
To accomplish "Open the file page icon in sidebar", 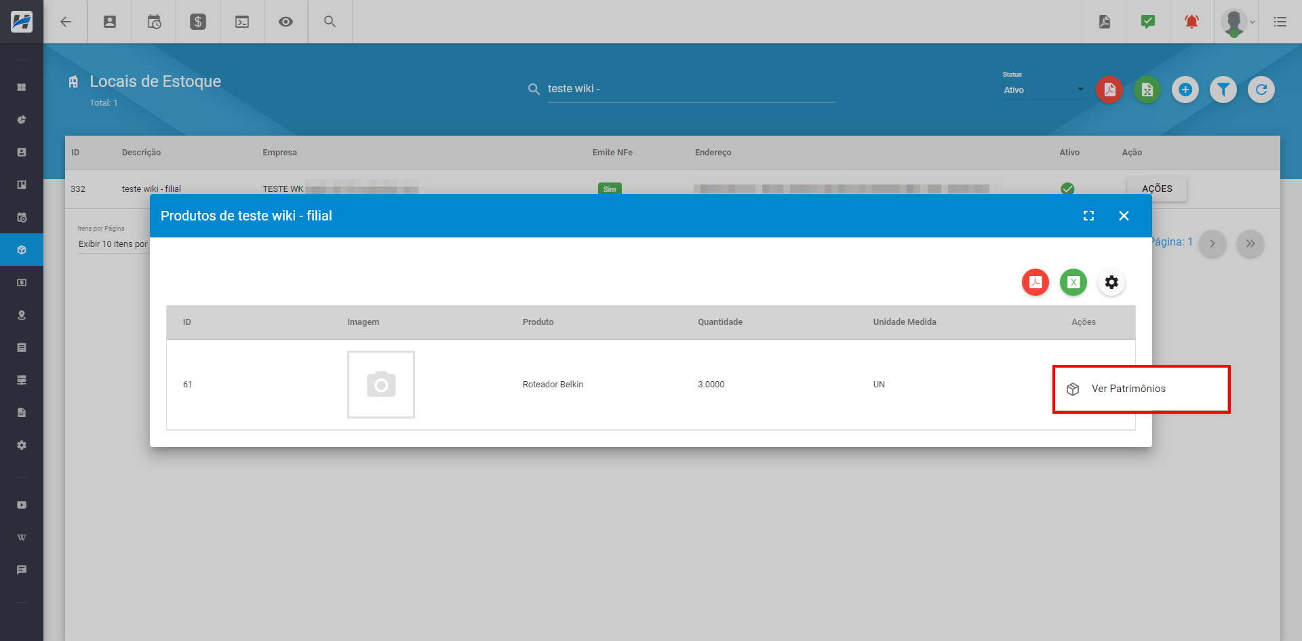I will [x=22, y=413].
